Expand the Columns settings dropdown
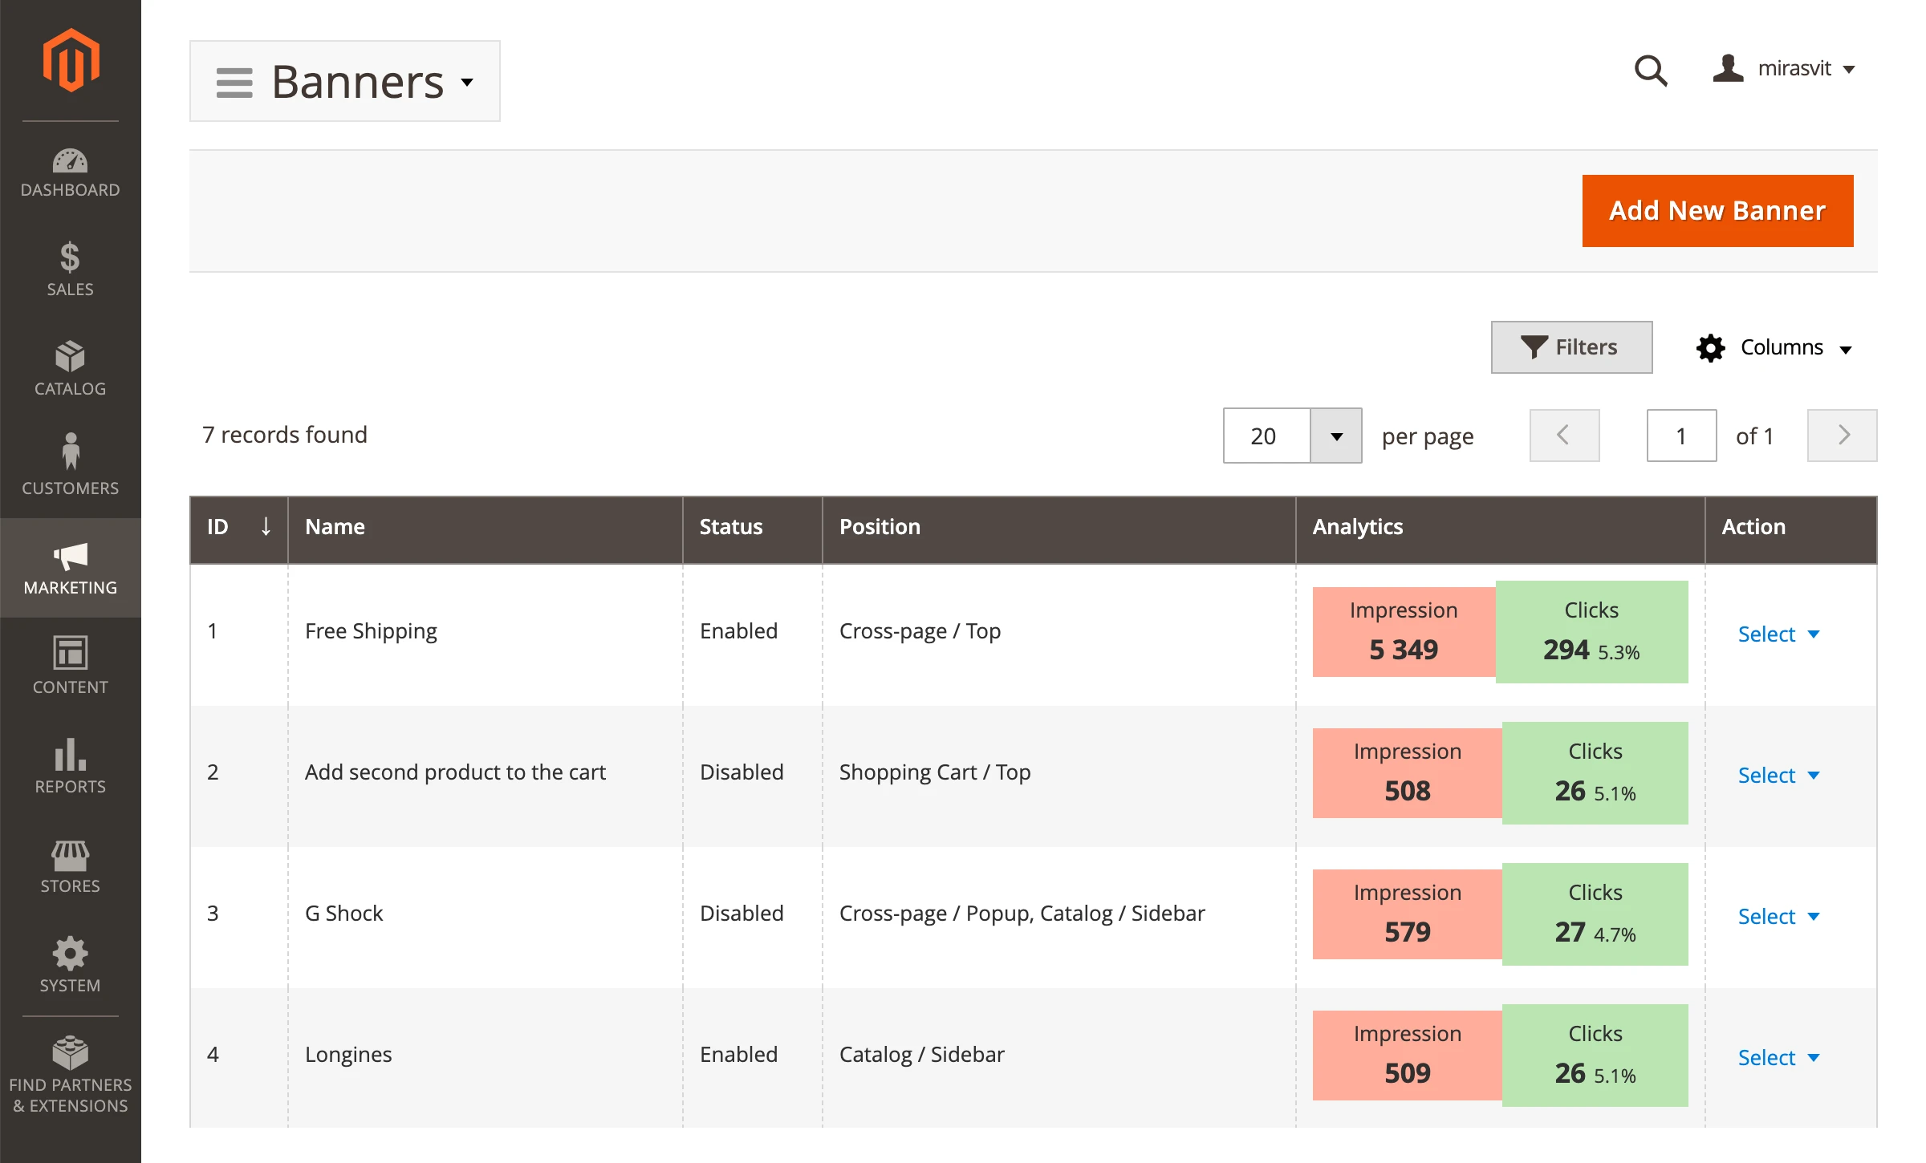The width and height of the screenshot is (1926, 1163). coord(1774,348)
